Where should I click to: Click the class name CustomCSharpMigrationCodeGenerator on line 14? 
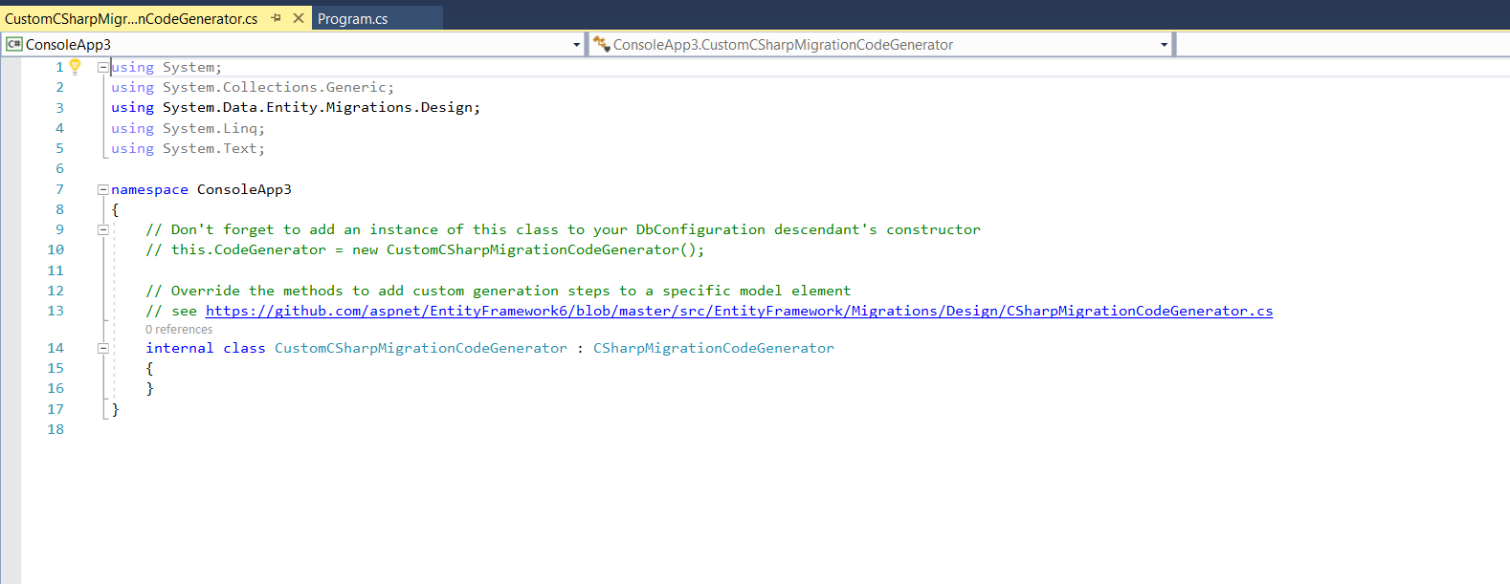pos(421,348)
